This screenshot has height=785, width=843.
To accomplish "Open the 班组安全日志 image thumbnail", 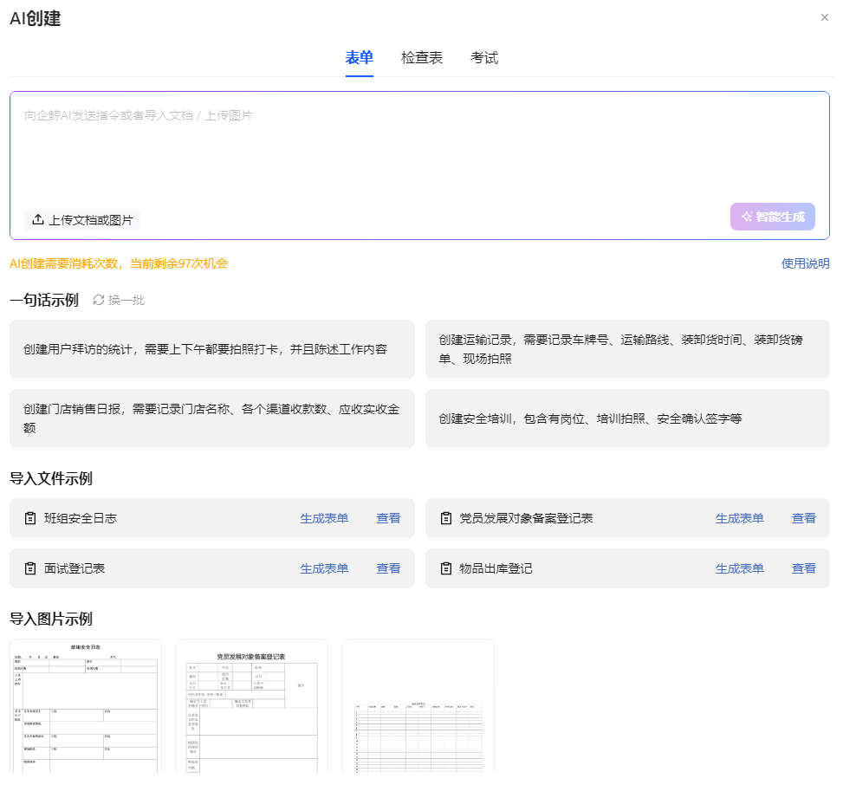I will pyautogui.click(x=86, y=706).
